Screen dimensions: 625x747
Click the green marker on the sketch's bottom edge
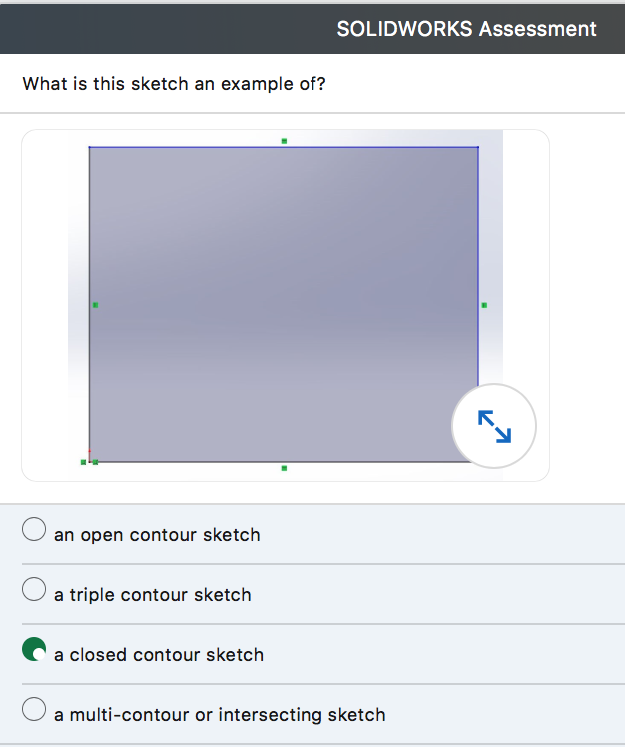pos(284,468)
